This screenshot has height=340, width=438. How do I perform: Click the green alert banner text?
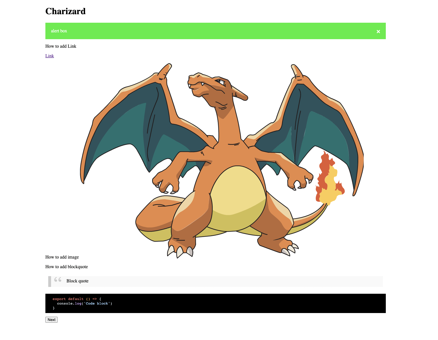point(59,31)
